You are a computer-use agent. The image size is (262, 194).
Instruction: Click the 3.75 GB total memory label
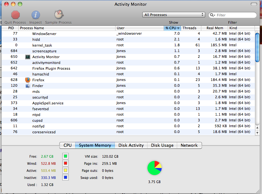click(154, 182)
